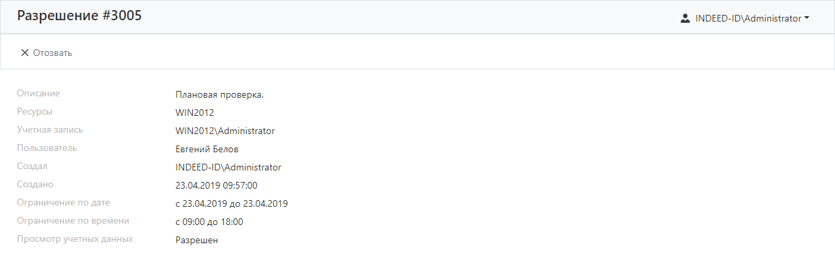
Task: Click the user avatar icon
Action: pos(685,19)
